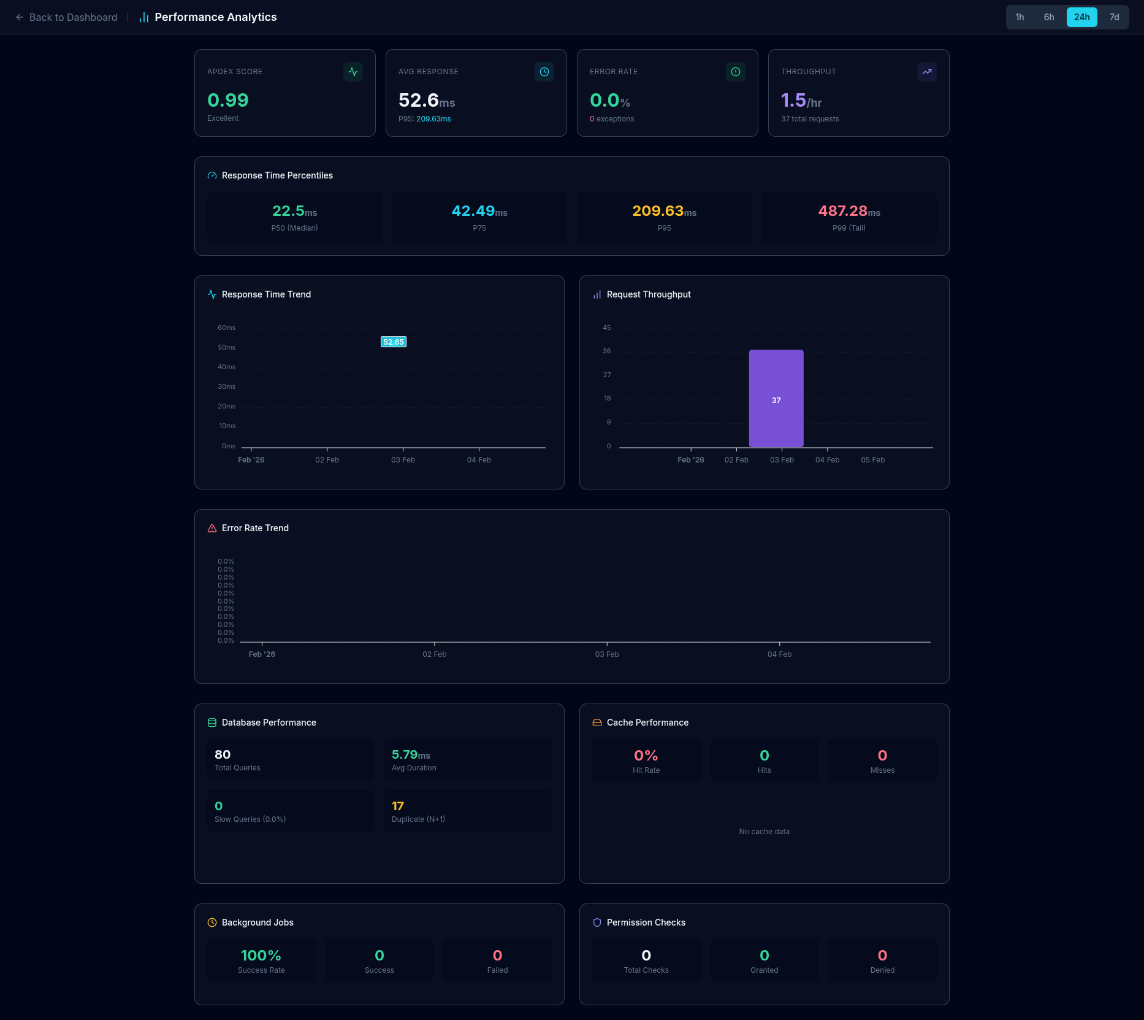Click the Slow Queries (0.0%) tile
1144x1020 pixels.
[291, 811]
